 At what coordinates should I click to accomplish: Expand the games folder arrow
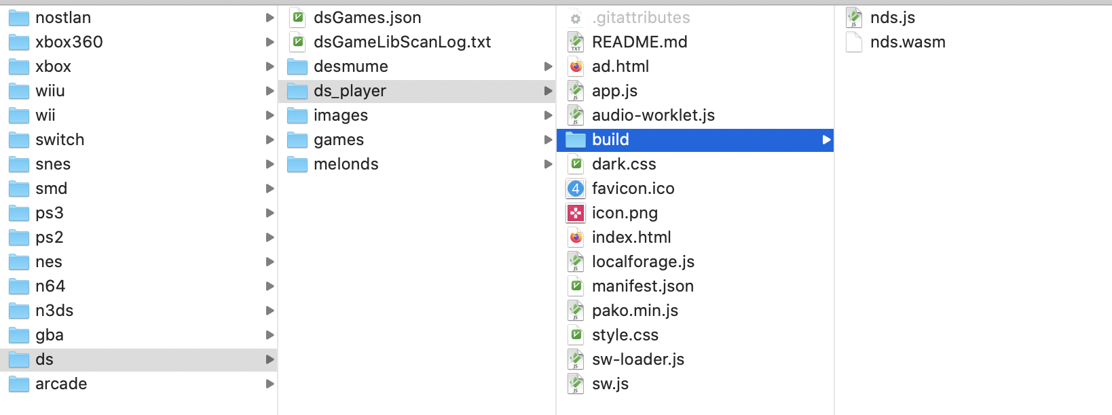548,140
